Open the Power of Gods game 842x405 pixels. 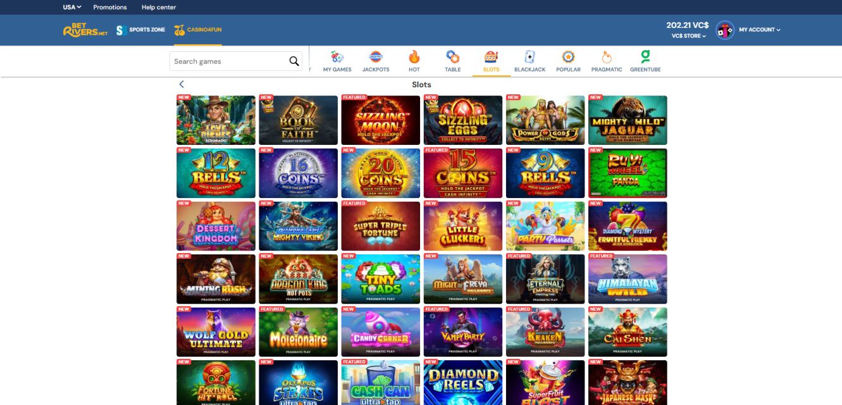tap(545, 120)
